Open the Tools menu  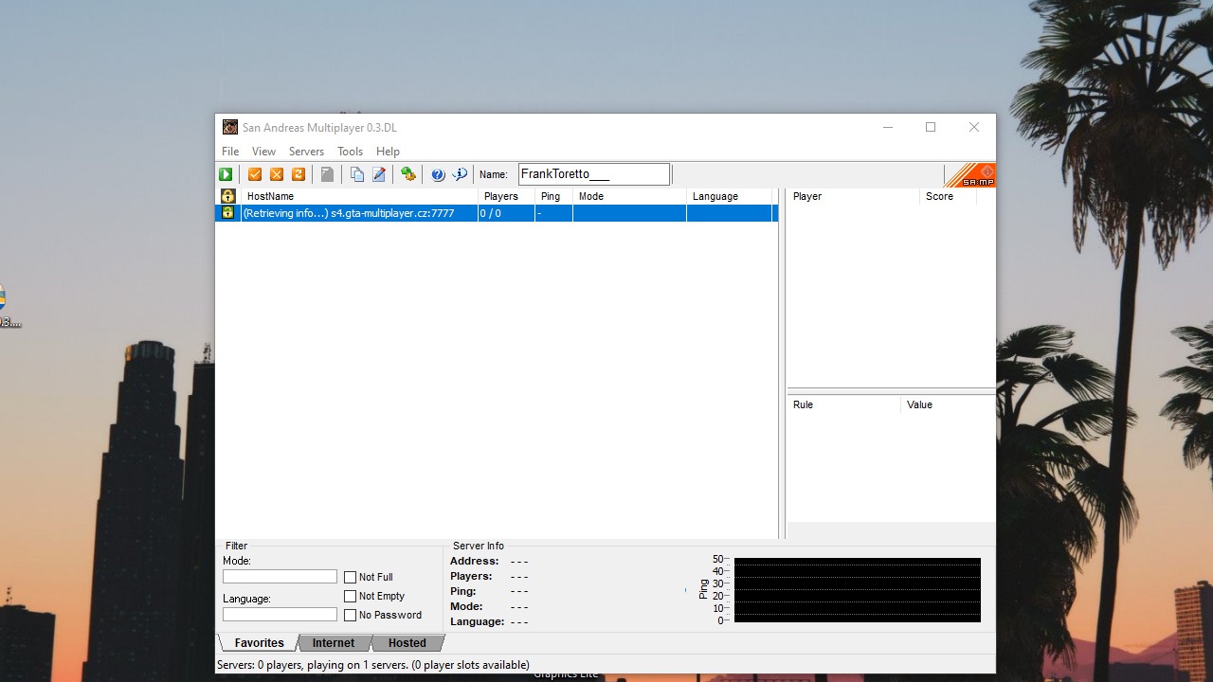click(350, 152)
